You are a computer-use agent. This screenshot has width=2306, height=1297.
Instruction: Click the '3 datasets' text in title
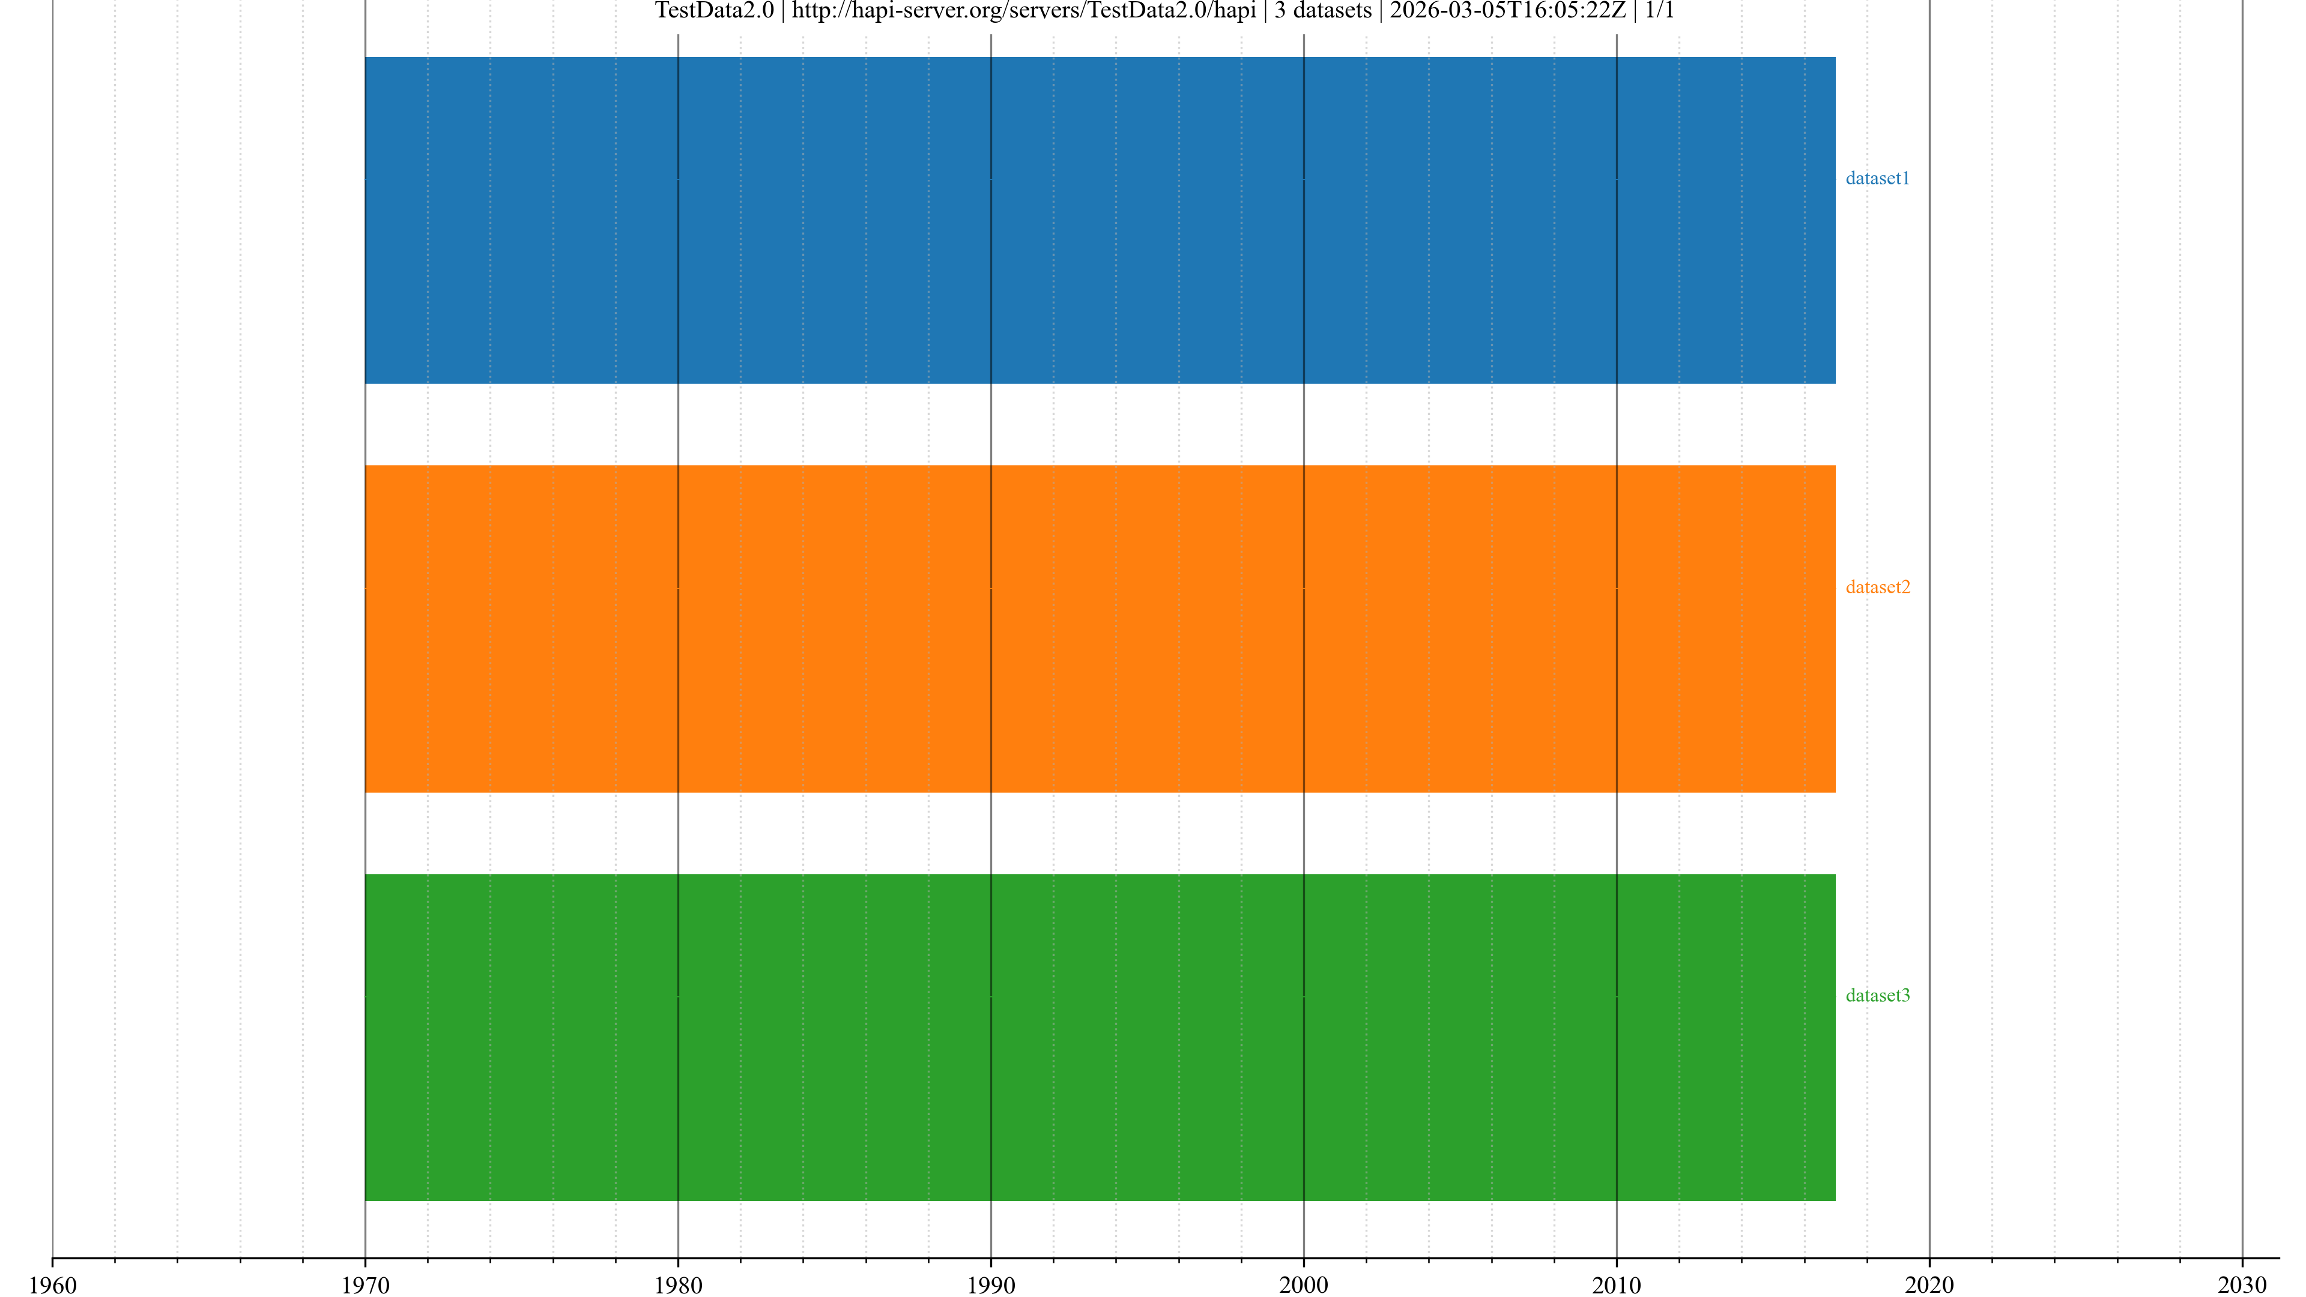point(1322,11)
